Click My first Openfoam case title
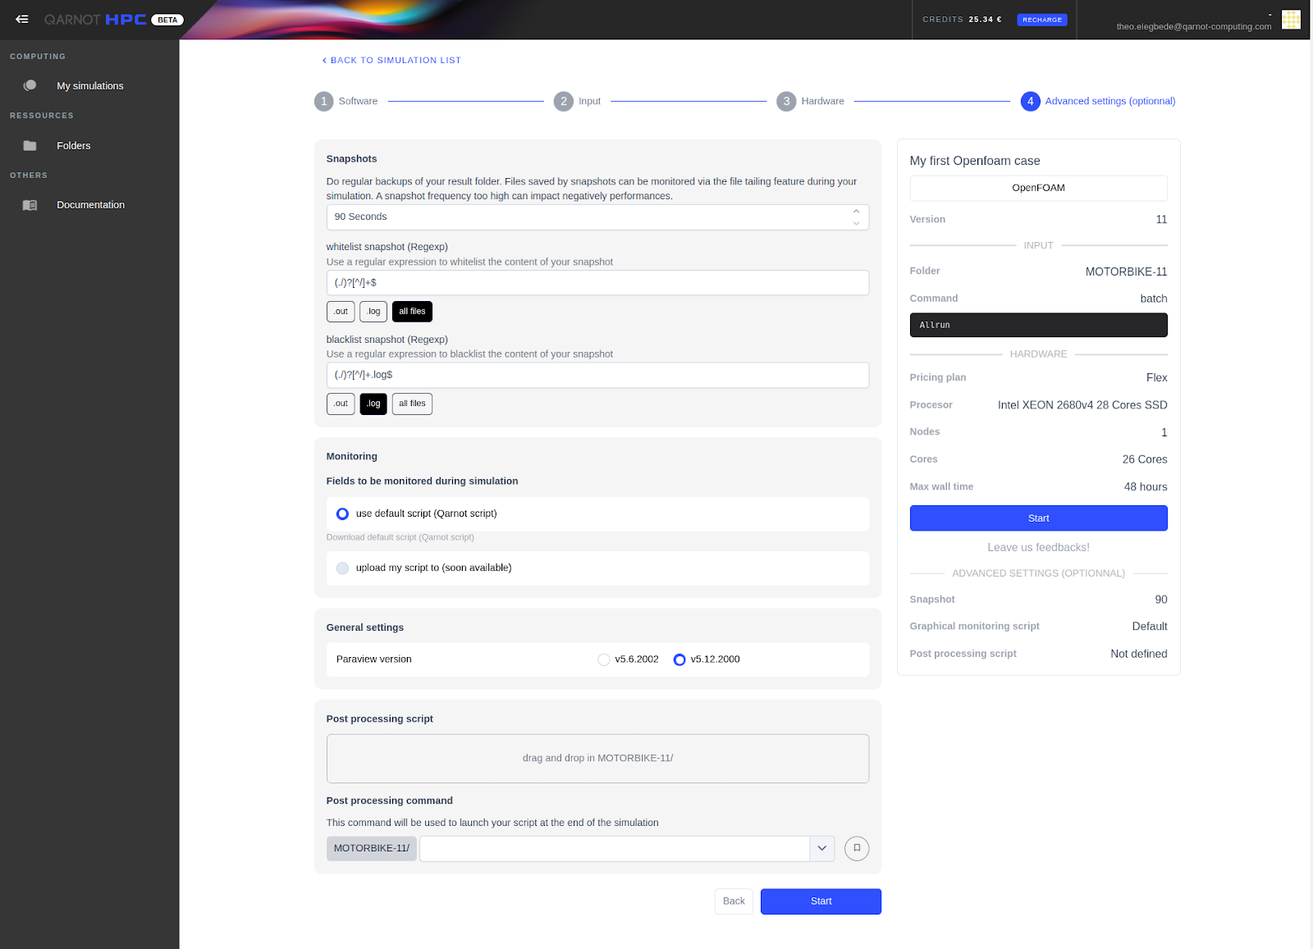 975,161
